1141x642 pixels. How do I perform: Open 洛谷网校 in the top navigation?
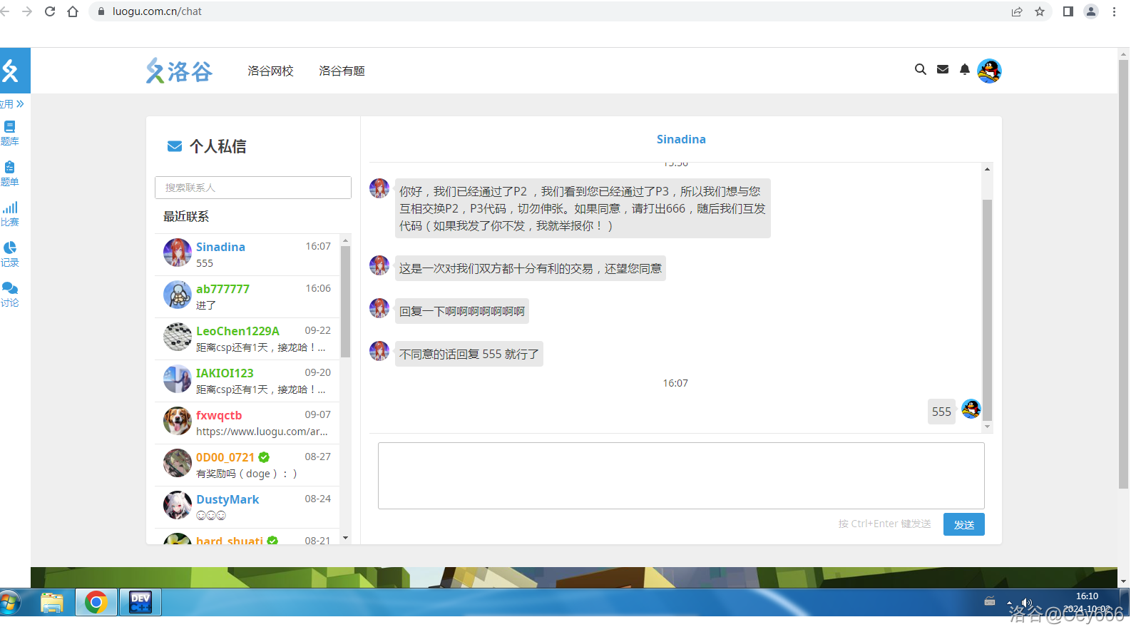coord(270,71)
